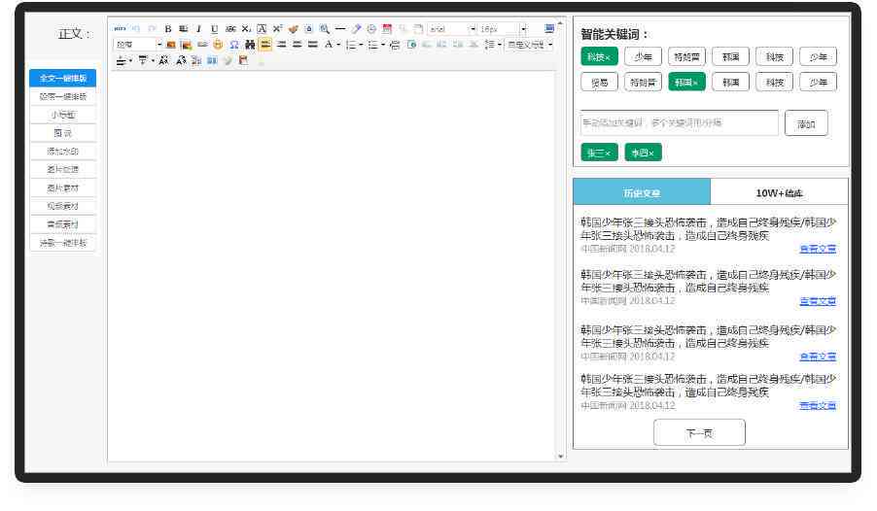Open the 段落 paragraph format dropdown
The width and height of the screenshot is (877, 511).
138,45
